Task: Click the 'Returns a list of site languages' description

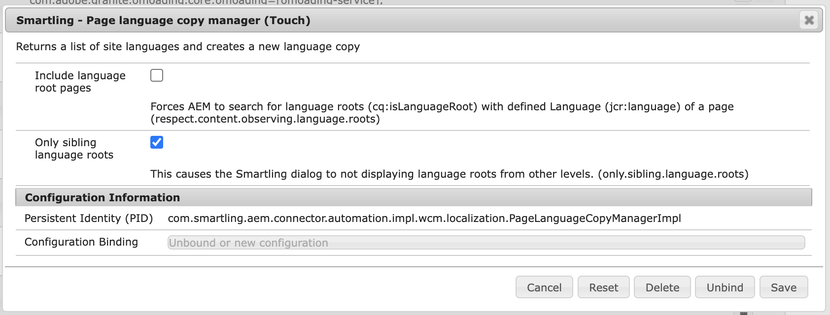Action: point(188,47)
